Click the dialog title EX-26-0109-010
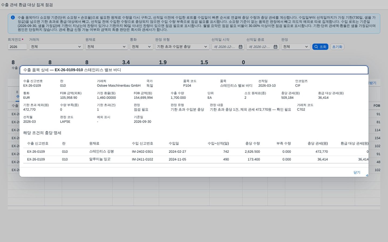The image size is (388, 242). [69, 70]
